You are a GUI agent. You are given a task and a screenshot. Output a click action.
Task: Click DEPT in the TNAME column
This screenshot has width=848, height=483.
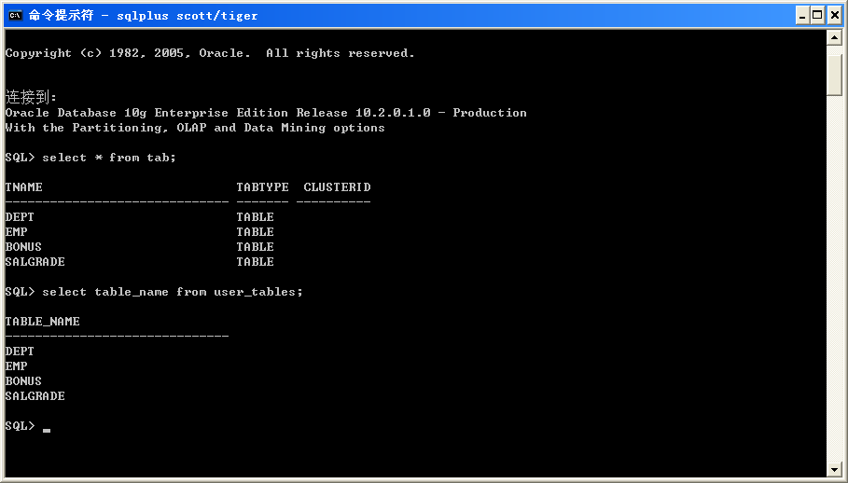(x=20, y=217)
